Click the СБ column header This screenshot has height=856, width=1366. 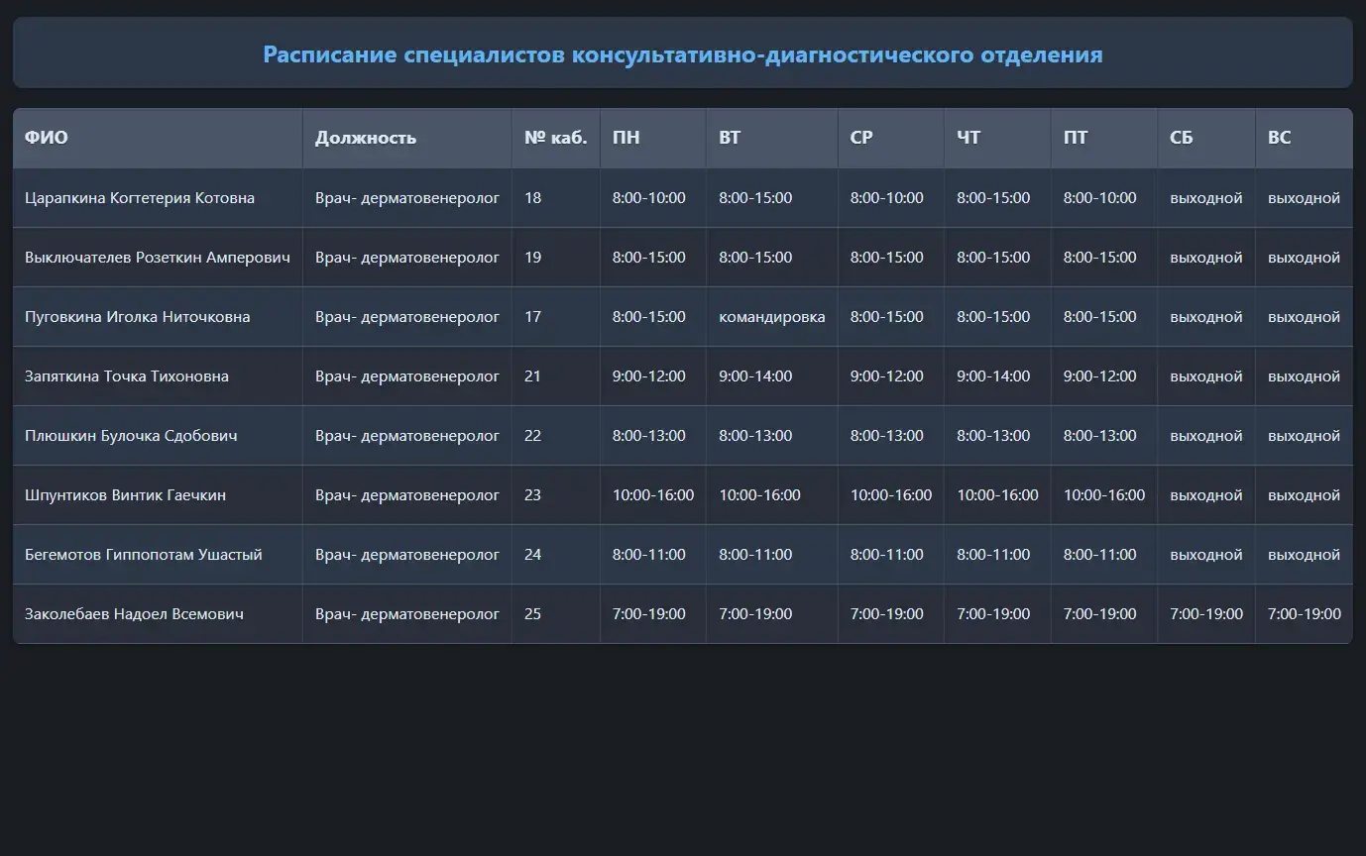click(x=1182, y=138)
